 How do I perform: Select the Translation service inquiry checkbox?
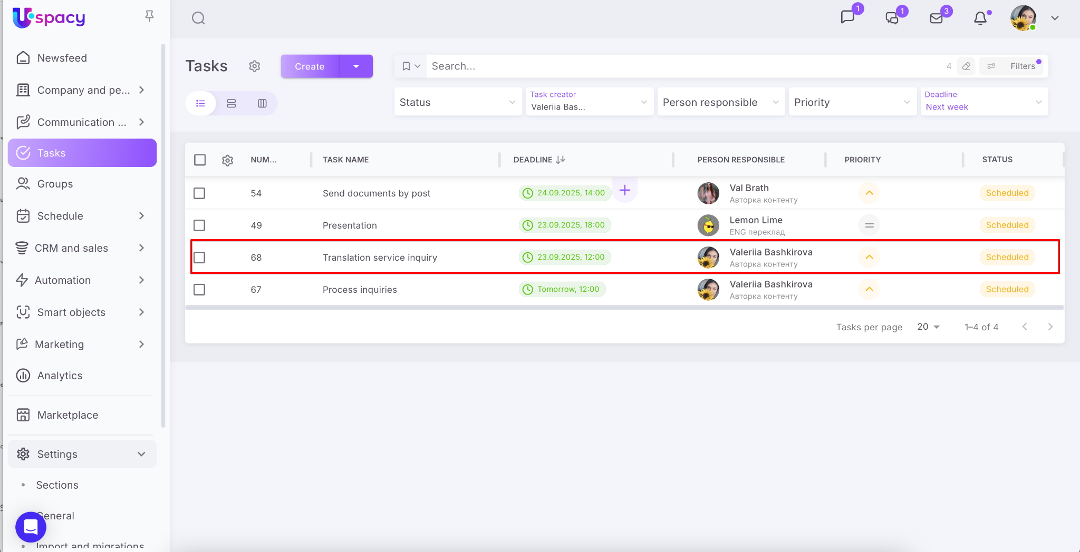click(x=199, y=258)
